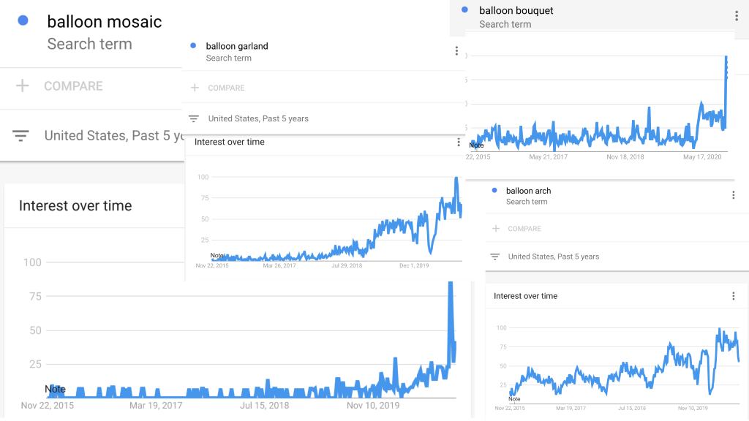The image size is (749, 421).
Task: Open three-dot menu for balloon arch term
Action: click(x=733, y=195)
